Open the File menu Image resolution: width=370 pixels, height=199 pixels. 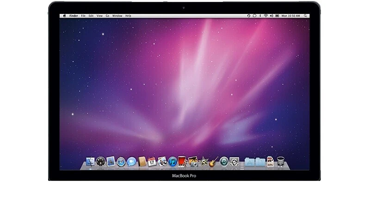pyautogui.click(x=83, y=16)
